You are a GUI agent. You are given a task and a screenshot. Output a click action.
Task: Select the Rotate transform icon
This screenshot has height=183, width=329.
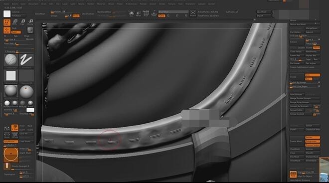pos(30,22)
